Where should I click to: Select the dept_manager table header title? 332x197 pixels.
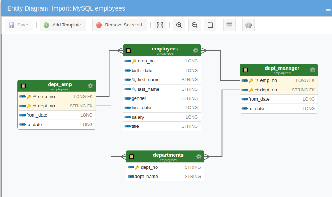[282, 68]
